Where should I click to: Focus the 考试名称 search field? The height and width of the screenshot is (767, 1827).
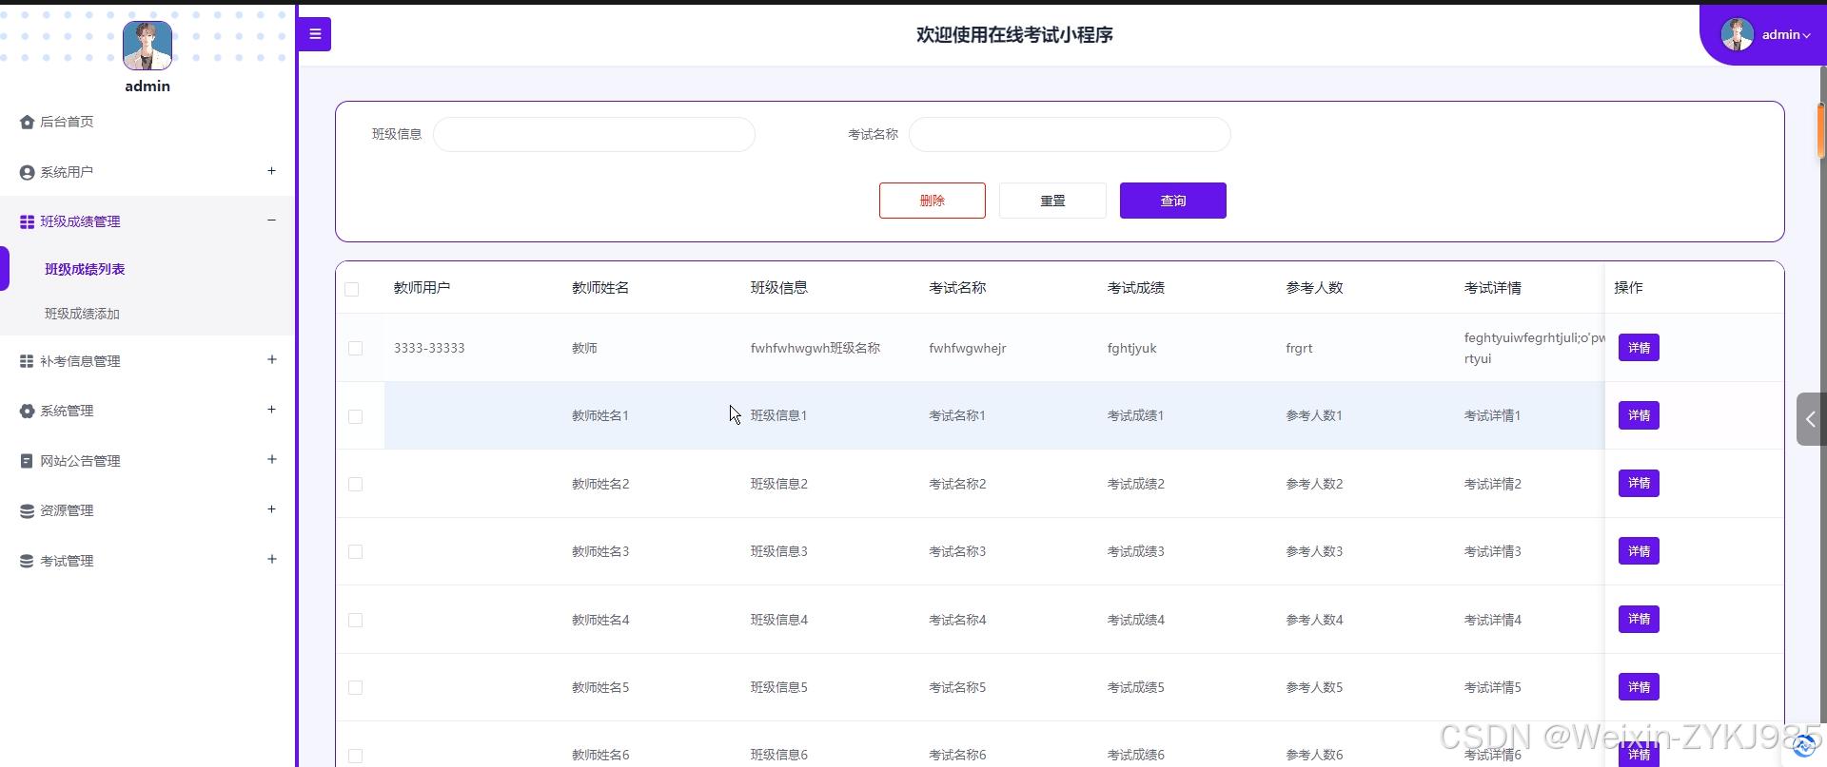(1070, 134)
